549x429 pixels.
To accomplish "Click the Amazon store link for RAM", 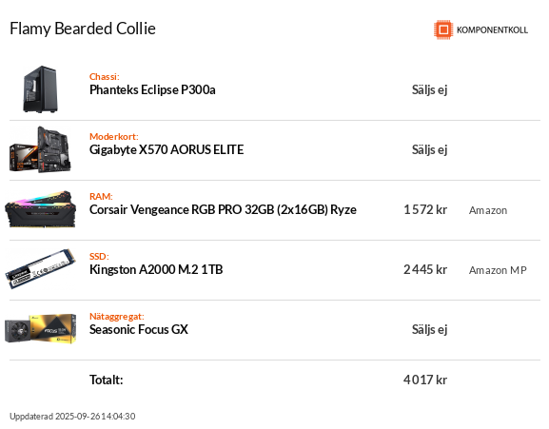I will pos(488,210).
